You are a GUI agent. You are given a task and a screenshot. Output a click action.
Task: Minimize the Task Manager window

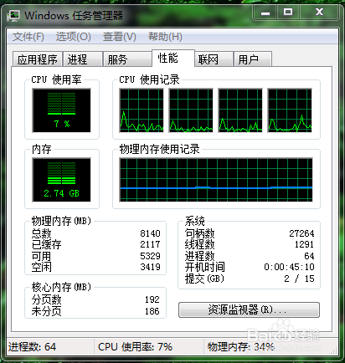(x=265, y=13)
